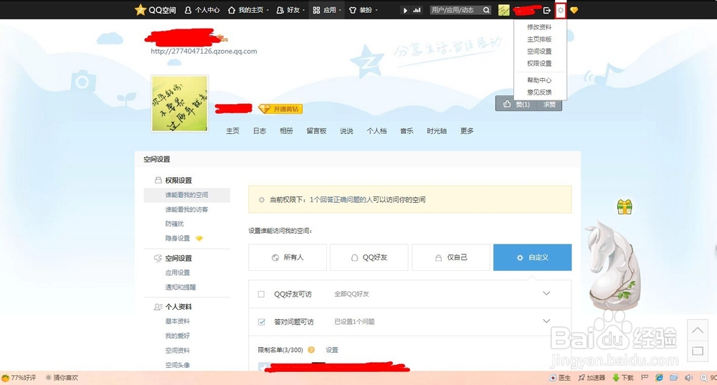Click the yellow diamond icon in top bar

(x=574, y=10)
